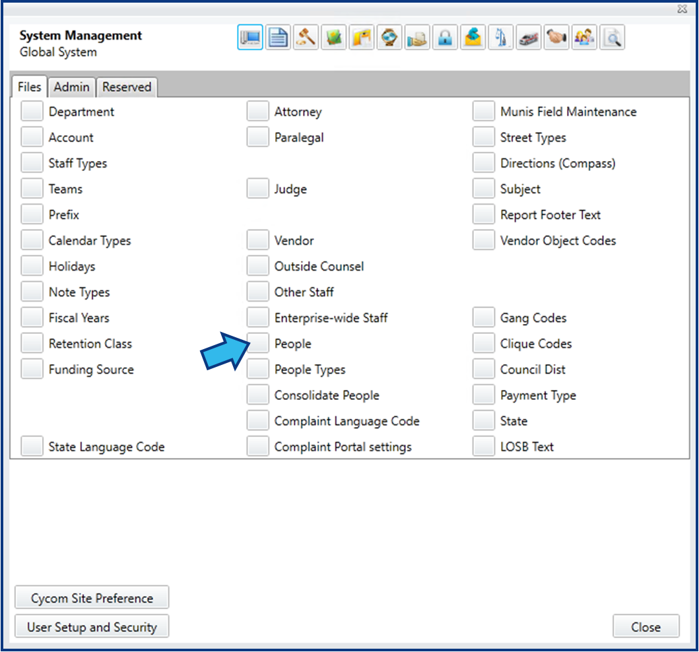
Task: Select the Complaint Language Code box
Action: coord(257,421)
